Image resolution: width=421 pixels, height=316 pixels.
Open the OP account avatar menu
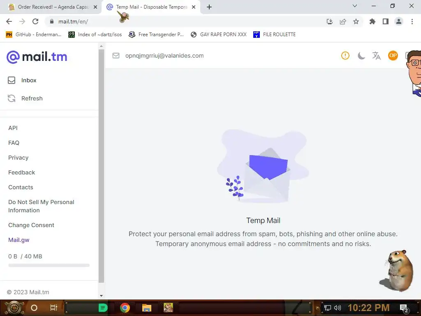tap(393, 56)
